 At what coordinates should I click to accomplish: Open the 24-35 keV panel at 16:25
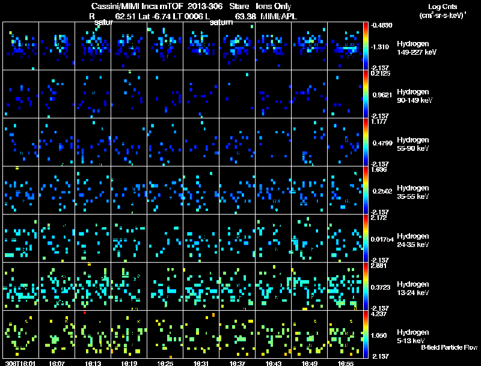tap(165, 239)
